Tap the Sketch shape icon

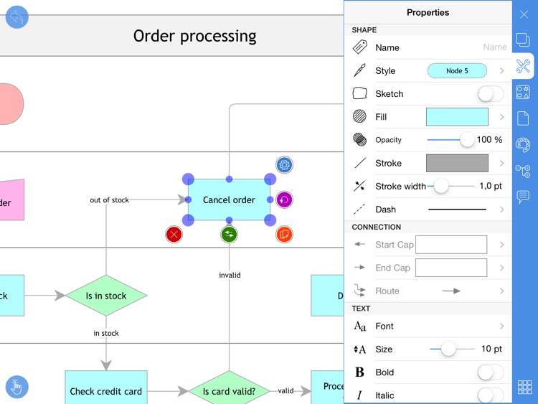(x=360, y=93)
